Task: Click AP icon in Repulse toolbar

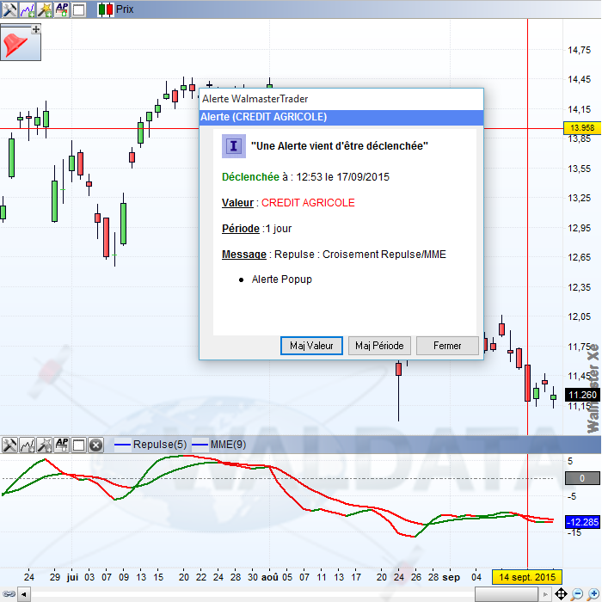Action: 62,445
